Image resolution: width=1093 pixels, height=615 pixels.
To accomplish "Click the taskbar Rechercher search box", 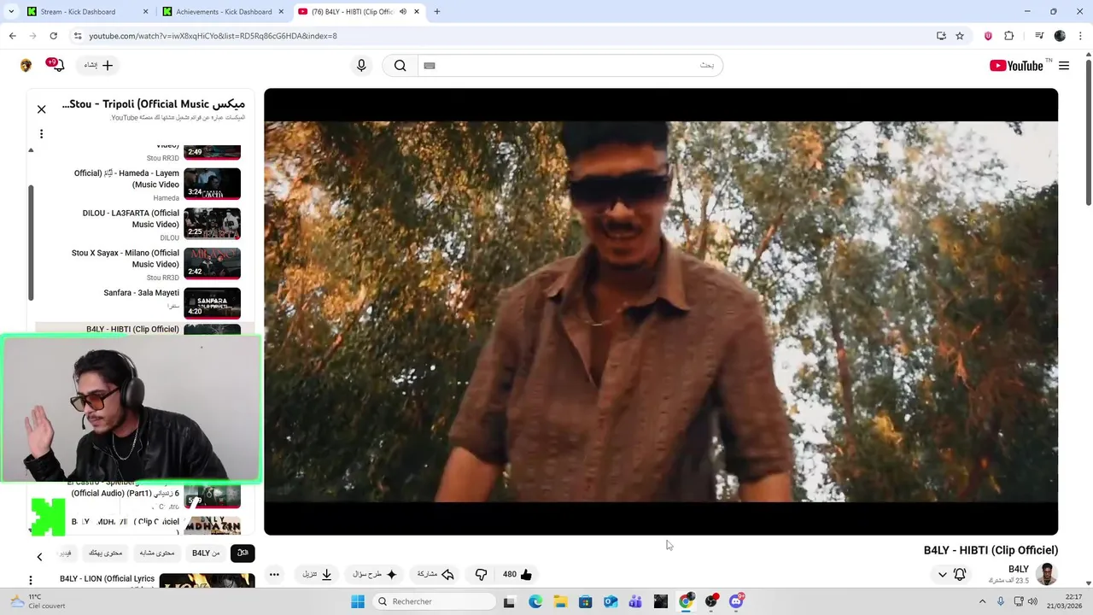I will click(x=434, y=601).
